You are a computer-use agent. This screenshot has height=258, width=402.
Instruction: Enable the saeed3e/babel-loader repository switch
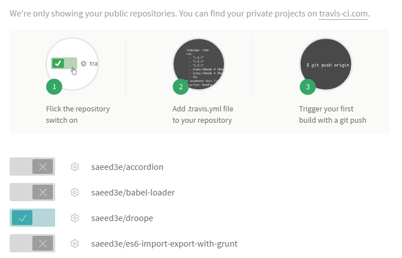coord(32,193)
